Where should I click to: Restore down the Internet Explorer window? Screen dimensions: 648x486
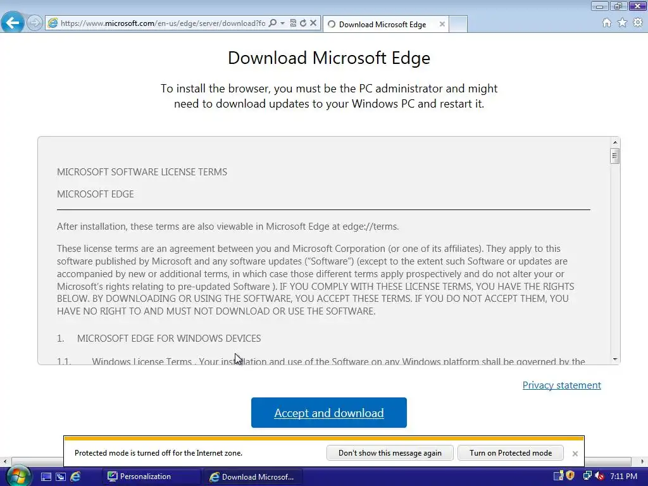(618, 6)
